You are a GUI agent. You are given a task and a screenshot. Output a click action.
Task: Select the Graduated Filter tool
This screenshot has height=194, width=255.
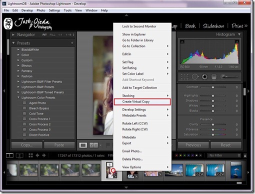pos(214,77)
